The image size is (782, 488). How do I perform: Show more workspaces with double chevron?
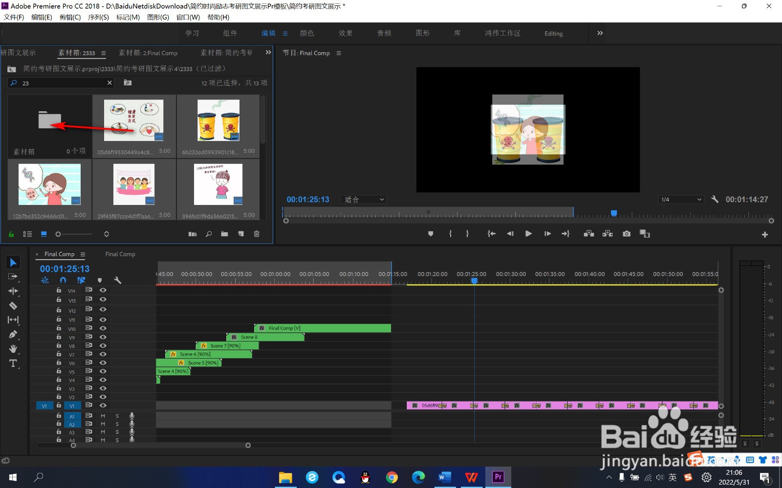click(600, 33)
